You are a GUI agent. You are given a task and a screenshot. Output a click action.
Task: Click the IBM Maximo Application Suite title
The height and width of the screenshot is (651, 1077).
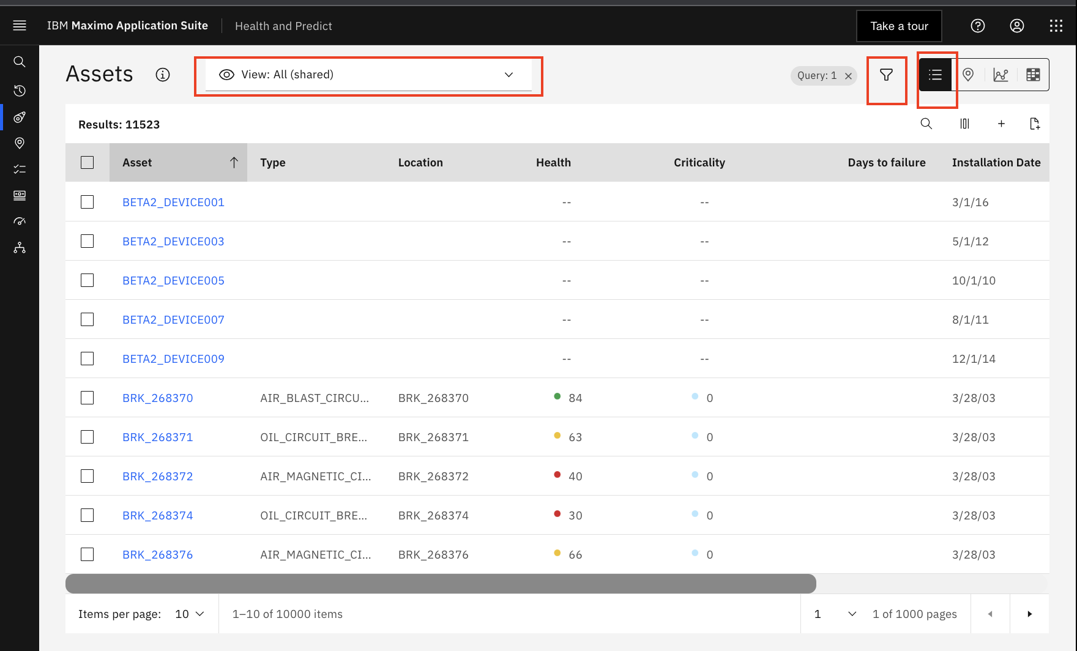(127, 26)
